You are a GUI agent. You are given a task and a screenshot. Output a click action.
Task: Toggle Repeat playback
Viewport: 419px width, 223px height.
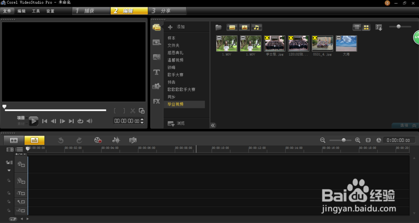(x=80, y=121)
